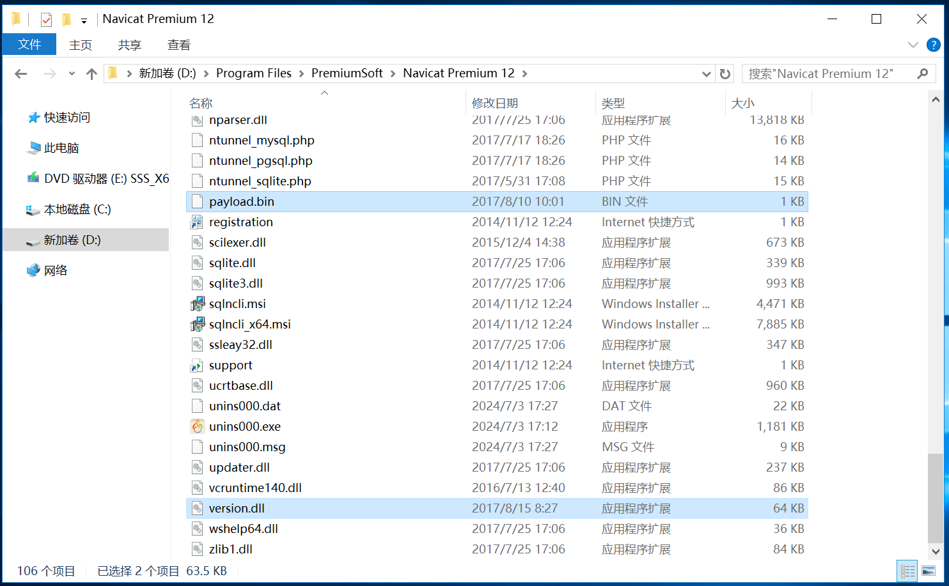Click the Forward navigation arrow
Viewport: 949px width, 586px height.
click(50, 74)
